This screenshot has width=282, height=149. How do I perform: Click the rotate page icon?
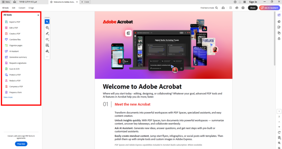point(279,132)
